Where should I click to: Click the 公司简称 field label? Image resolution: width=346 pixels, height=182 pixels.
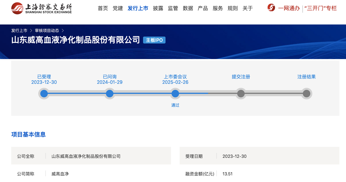click(x=26, y=174)
